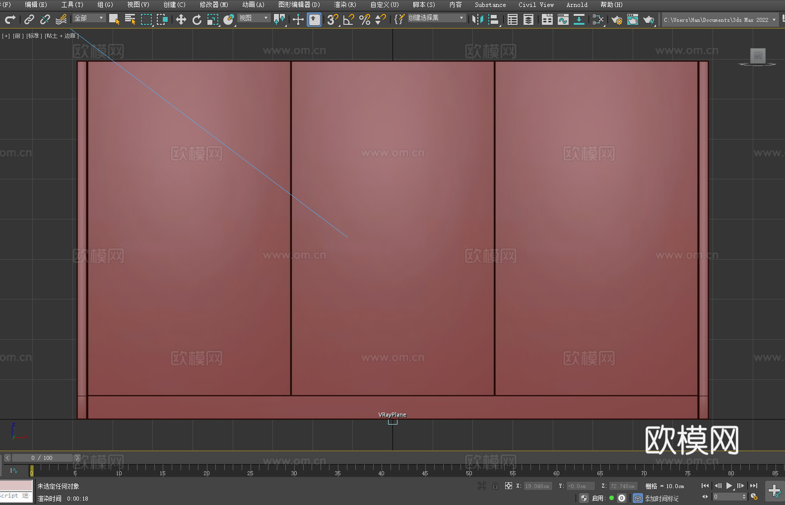The height and width of the screenshot is (505, 785).
Task: Toggle the Scene Explorer
Action: 513,19
